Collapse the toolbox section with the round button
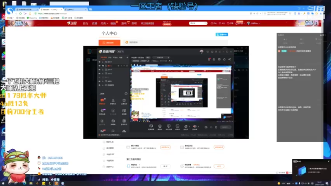 point(126,94)
